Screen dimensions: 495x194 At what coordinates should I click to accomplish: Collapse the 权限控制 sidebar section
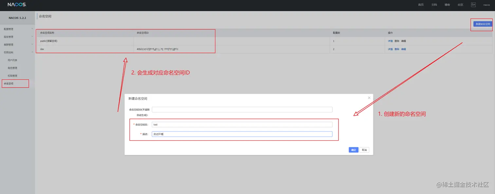click(17, 52)
